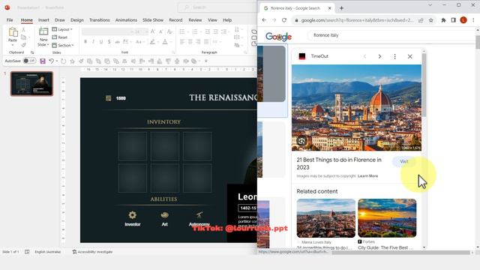Select slide 1 thumbnail
Screen dimensions: 480x270
pos(31,83)
